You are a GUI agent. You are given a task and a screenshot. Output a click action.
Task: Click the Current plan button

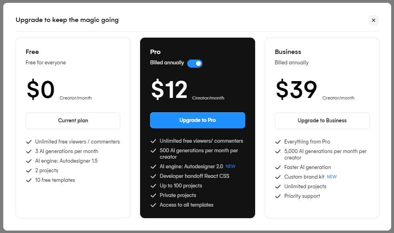pyautogui.click(x=73, y=121)
